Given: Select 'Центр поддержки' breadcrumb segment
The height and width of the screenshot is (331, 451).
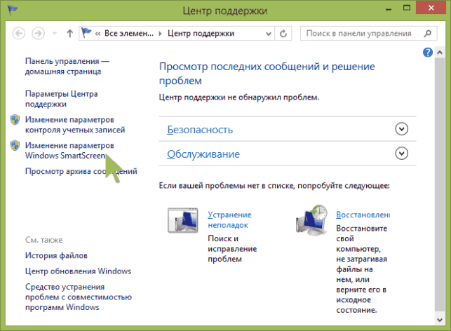Looking at the screenshot, I should pyautogui.click(x=201, y=34).
